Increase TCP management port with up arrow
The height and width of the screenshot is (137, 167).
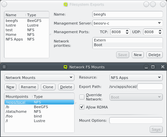tap(127, 31)
